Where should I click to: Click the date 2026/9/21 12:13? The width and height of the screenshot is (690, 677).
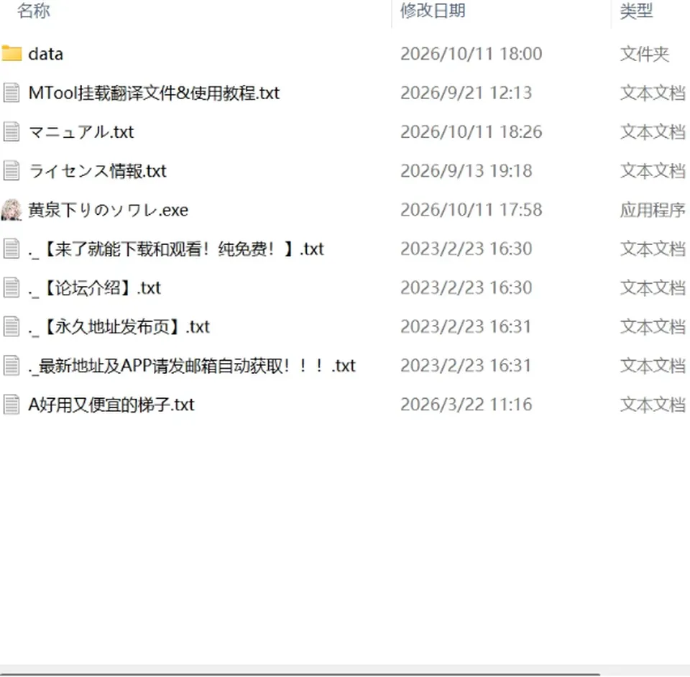point(466,93)
